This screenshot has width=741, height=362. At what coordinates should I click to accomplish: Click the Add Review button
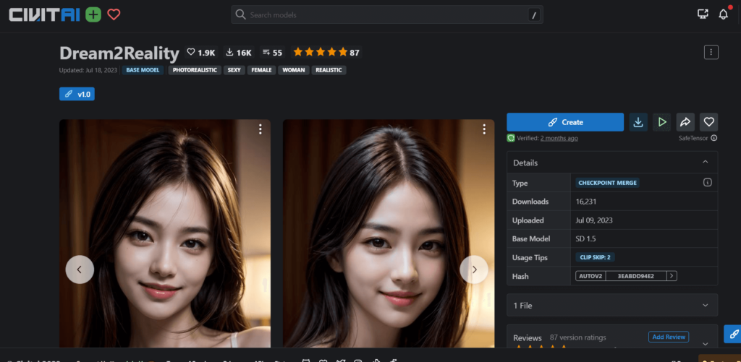point(668,337)
